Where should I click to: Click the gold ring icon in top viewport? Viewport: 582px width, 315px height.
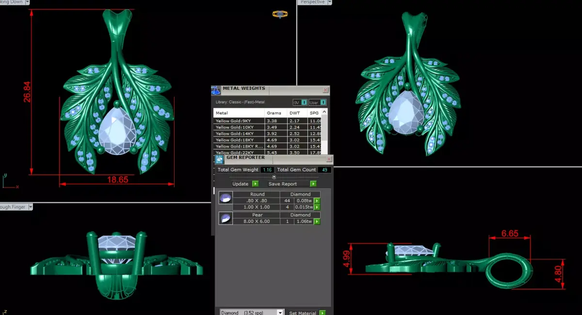[279, 15]
